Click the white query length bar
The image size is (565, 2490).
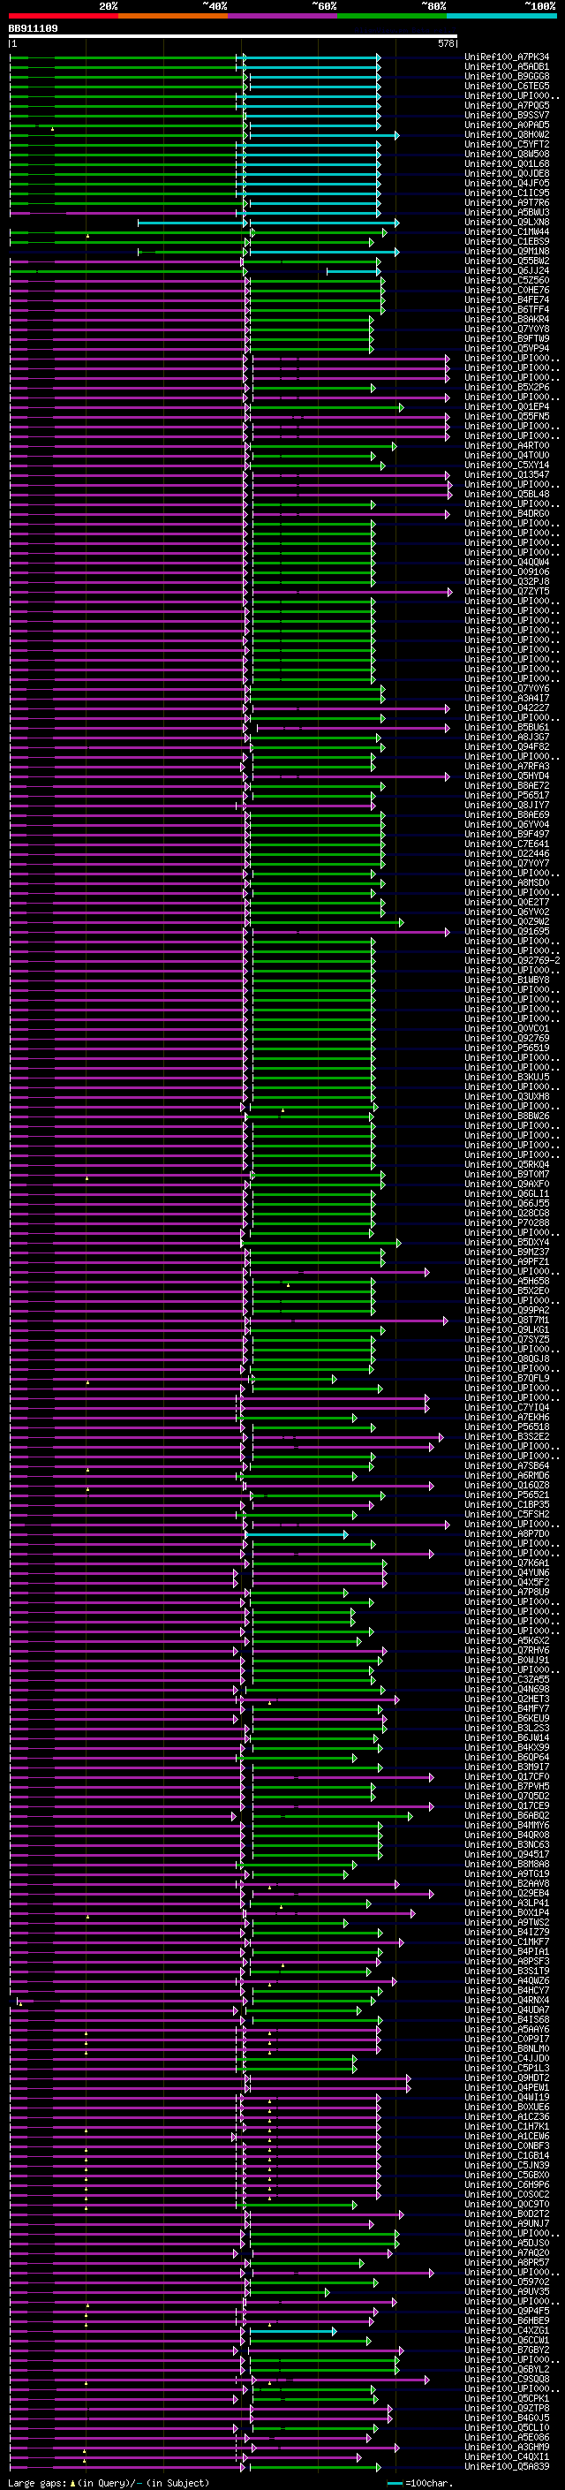(x=233, y=37)
